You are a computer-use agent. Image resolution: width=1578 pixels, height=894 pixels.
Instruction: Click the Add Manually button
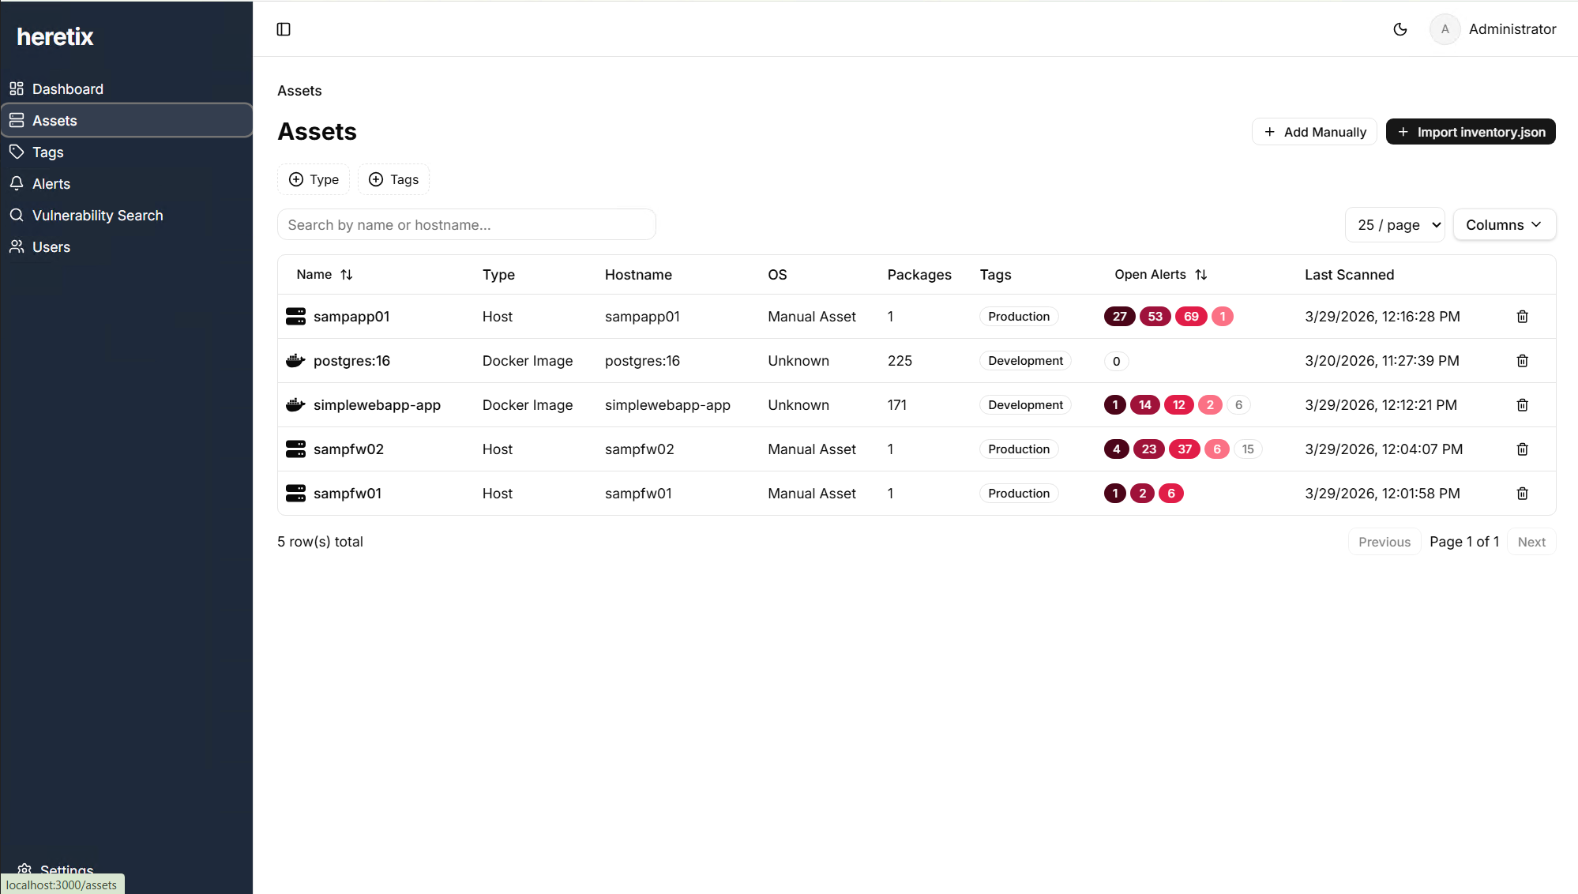[1314, 132]
